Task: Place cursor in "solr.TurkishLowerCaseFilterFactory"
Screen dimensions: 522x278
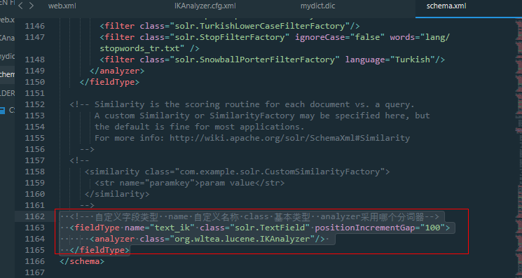Action: [259, 26]
